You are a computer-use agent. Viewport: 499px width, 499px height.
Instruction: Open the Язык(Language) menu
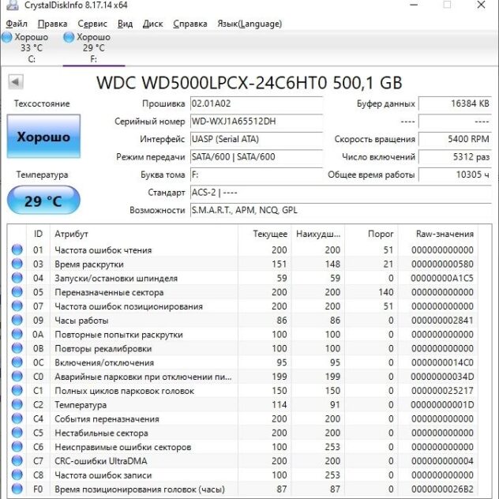point(249,24)
